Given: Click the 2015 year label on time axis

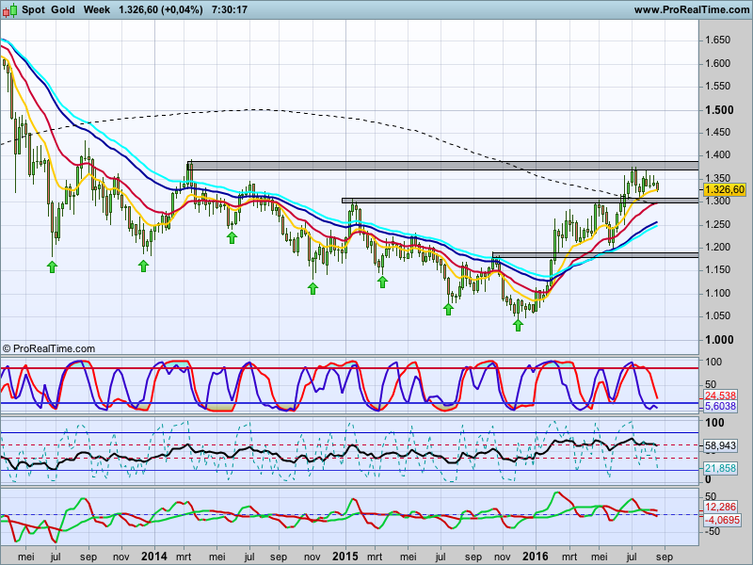Looking at the screenshot, I should [345, 557].
